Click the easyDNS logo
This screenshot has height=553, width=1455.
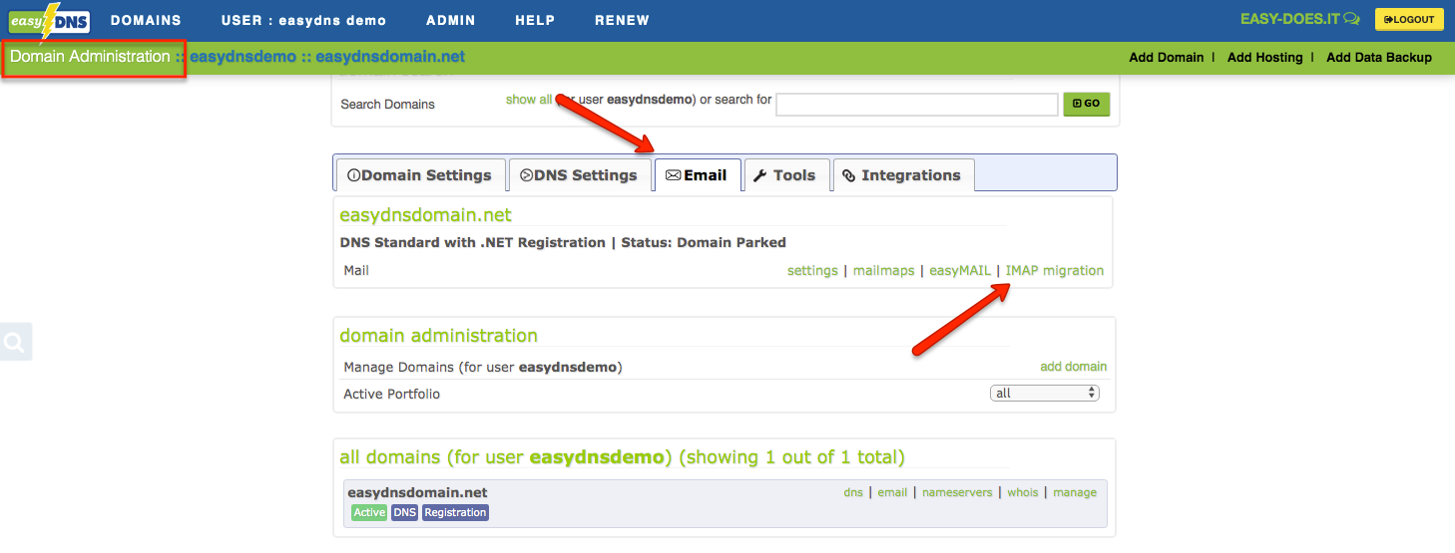tap(50, 20)
